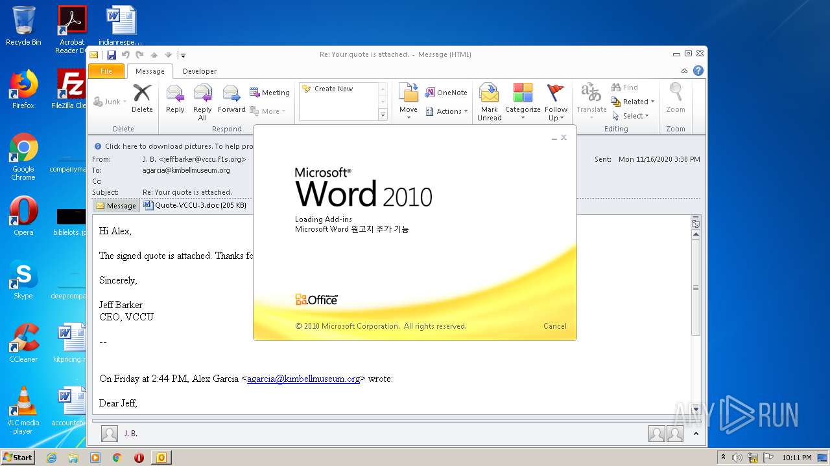The width and height of the screenshot is (830, 466).
Task: Expand the people pane chevron
Action: (696, 434)
